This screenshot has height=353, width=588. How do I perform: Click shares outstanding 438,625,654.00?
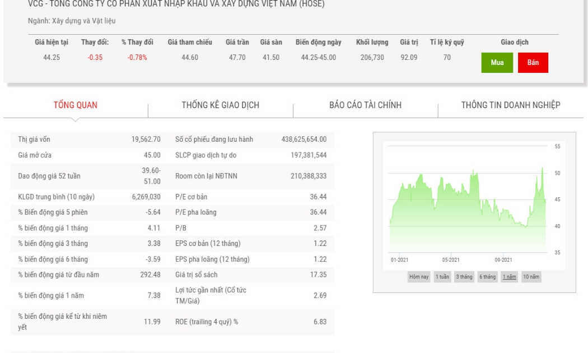304,139
